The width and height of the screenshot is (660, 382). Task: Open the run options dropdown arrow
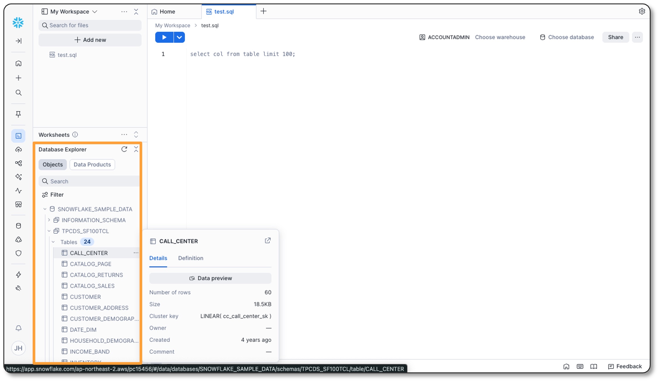point(179,37)
